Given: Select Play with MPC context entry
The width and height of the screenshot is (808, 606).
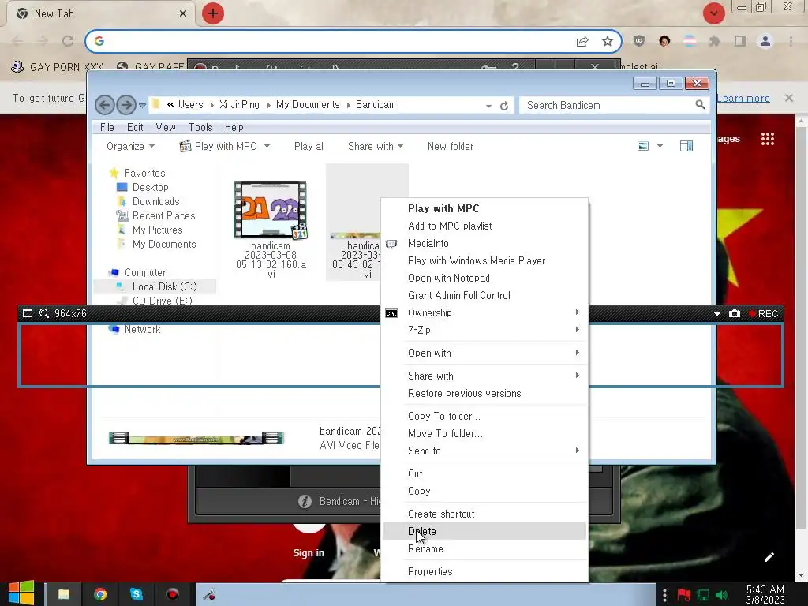Looking at the screenshot, I should point(484,208).
